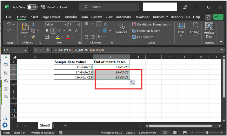This screenshot has width=227, height=136.
Task: Click Decrease Font Size icon
Action: [77, 31]
